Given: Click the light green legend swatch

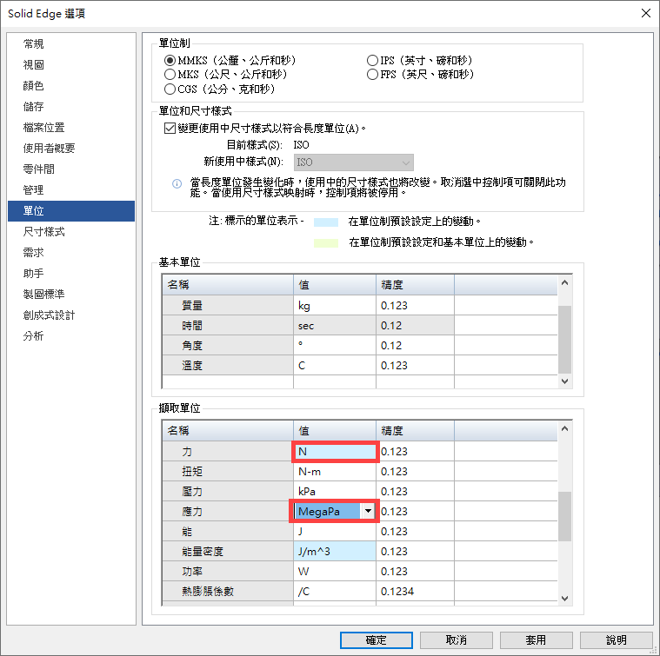Looking at the screenshot, I should (326, 243).
